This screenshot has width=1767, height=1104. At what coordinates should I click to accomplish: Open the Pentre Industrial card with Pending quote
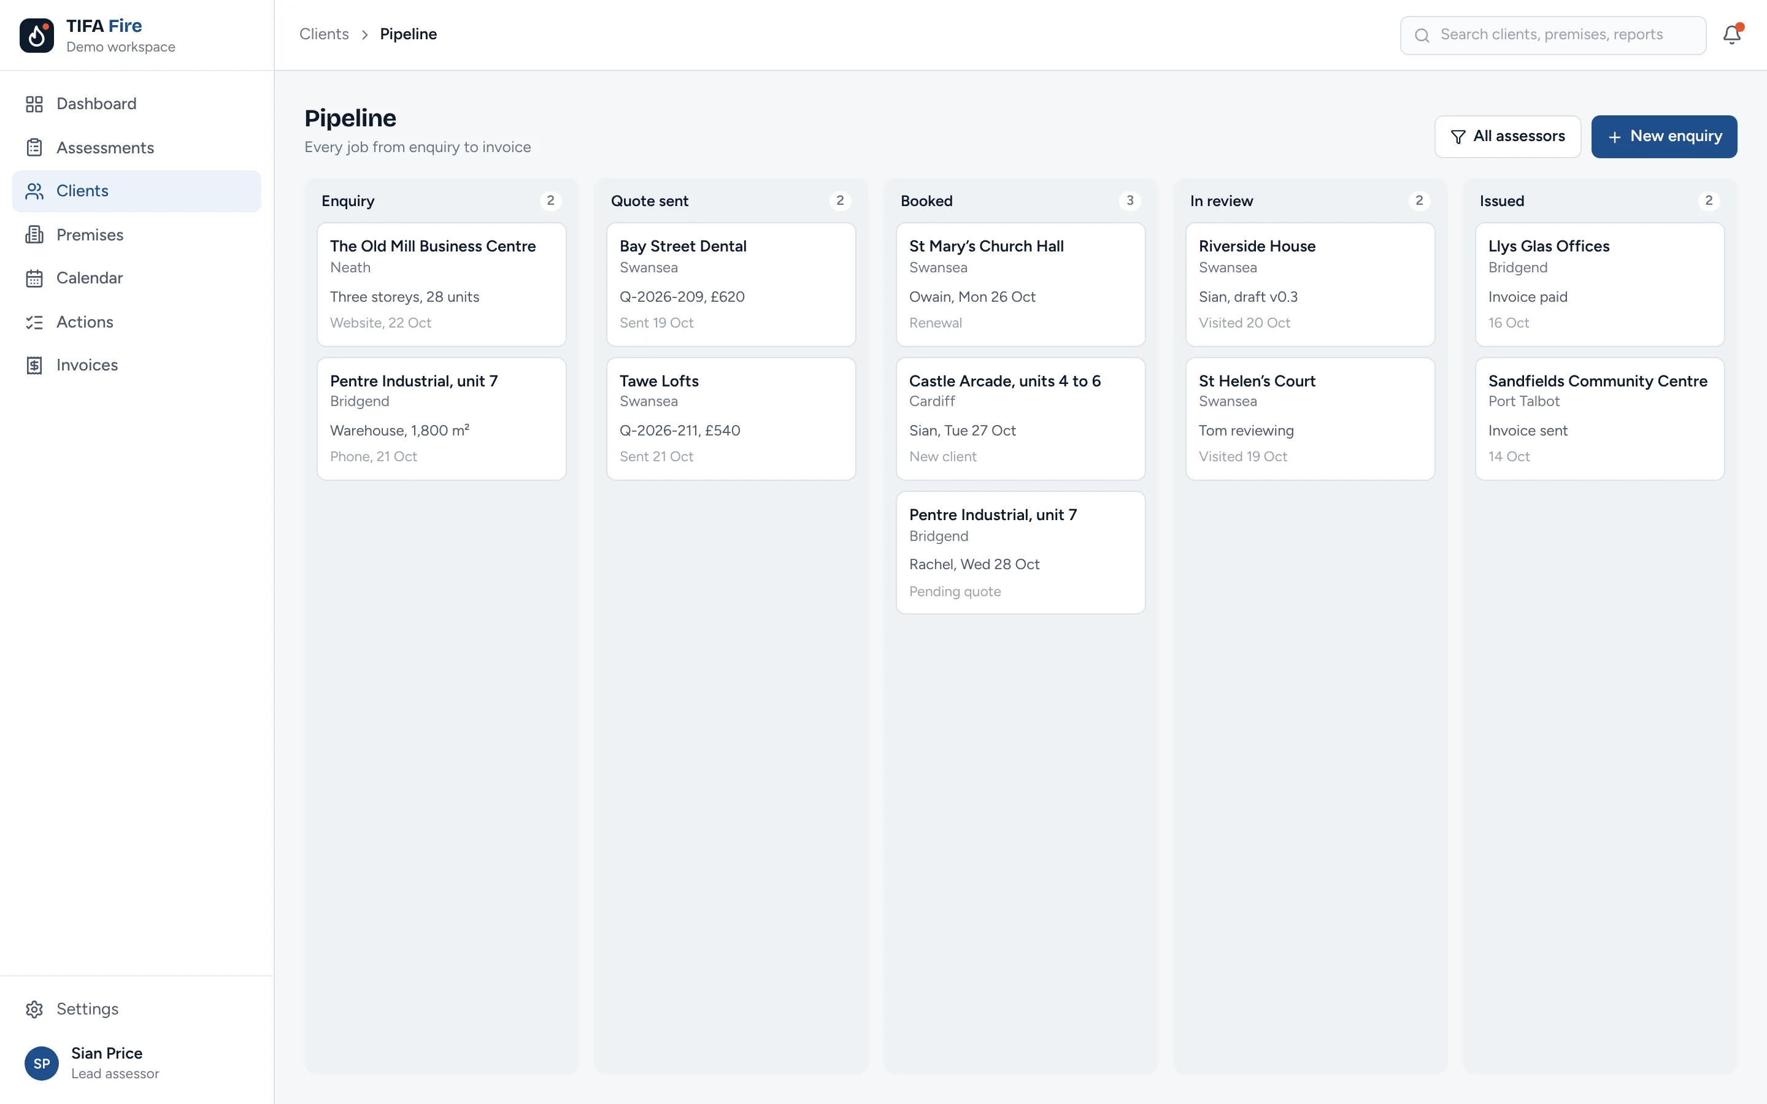[x=1020, y=553]
